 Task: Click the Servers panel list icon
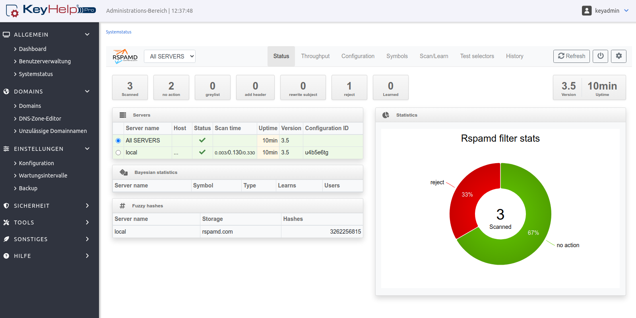coord(123,115)
